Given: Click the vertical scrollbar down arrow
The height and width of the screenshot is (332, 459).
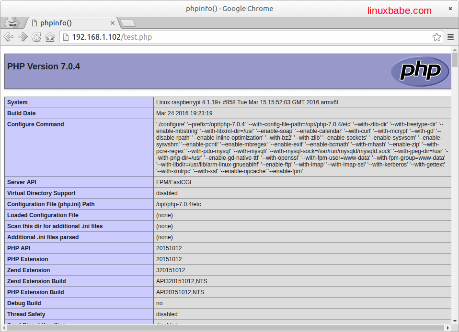Looking at the screenshot, I should [x=455, y=321].
